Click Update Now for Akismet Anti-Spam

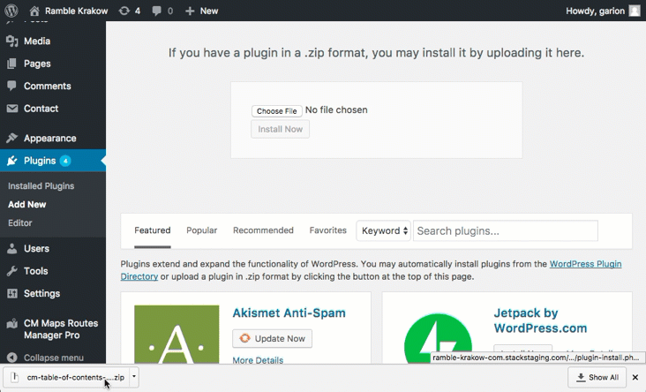[x=273, y=338]
